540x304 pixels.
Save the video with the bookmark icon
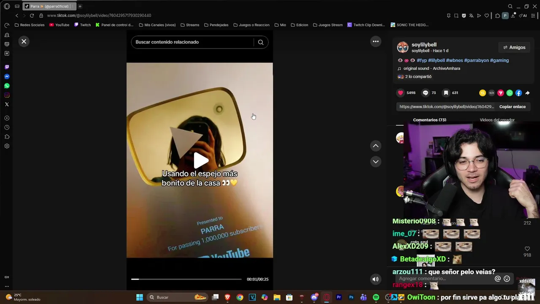click(446, 93)
